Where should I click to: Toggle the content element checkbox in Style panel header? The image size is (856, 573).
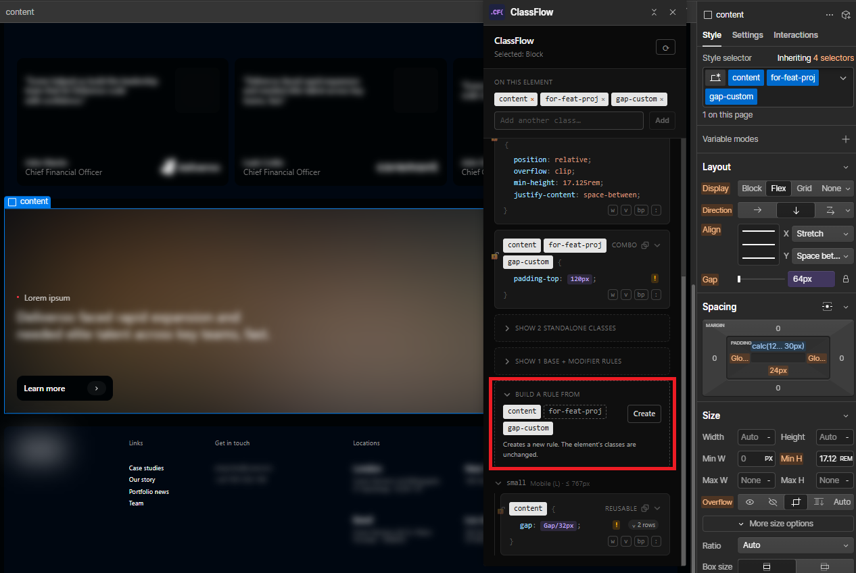(x=708, y=15)
